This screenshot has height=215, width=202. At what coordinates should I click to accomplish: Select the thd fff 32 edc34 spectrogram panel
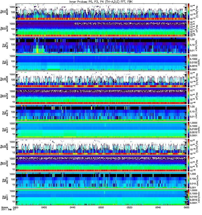101,79
